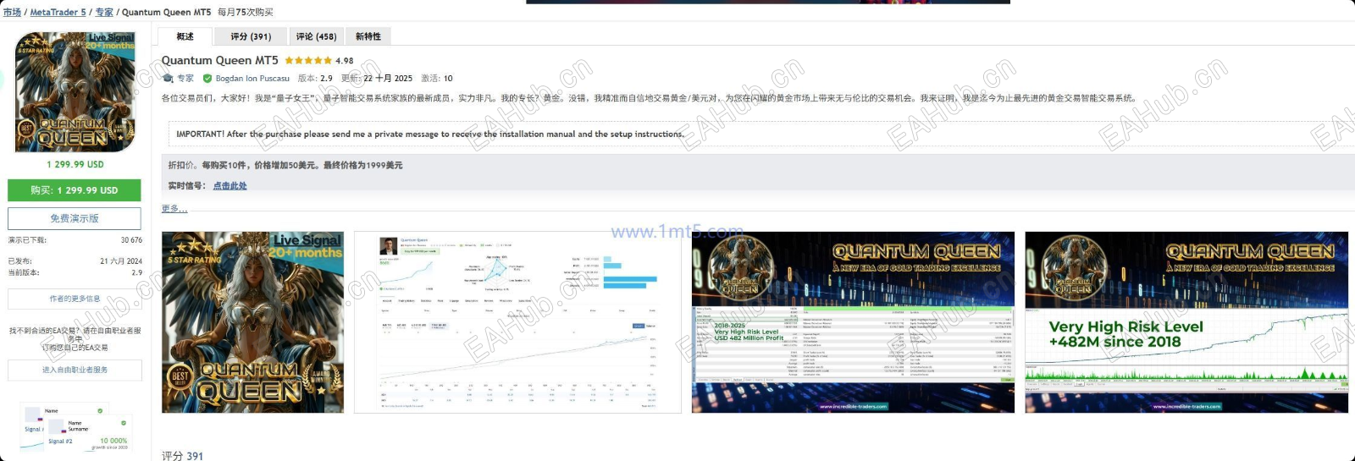Click the Quantum Queen MT5 title
This screenshot has height=461, width=1355.
click(x=220, y=60)
